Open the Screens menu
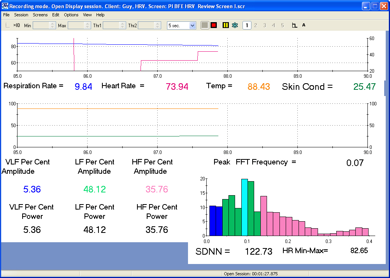Screen dimensions: 390x278 pos(40,15)
